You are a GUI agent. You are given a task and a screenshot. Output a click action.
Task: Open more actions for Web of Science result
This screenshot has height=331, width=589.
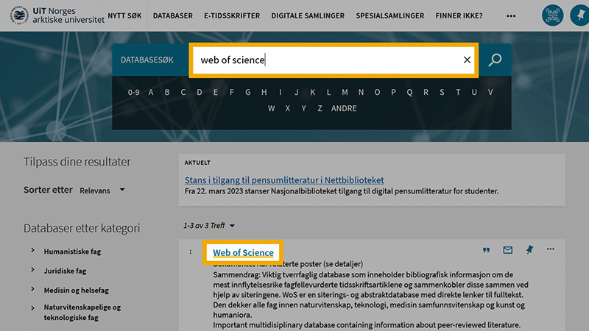[550, 250]
